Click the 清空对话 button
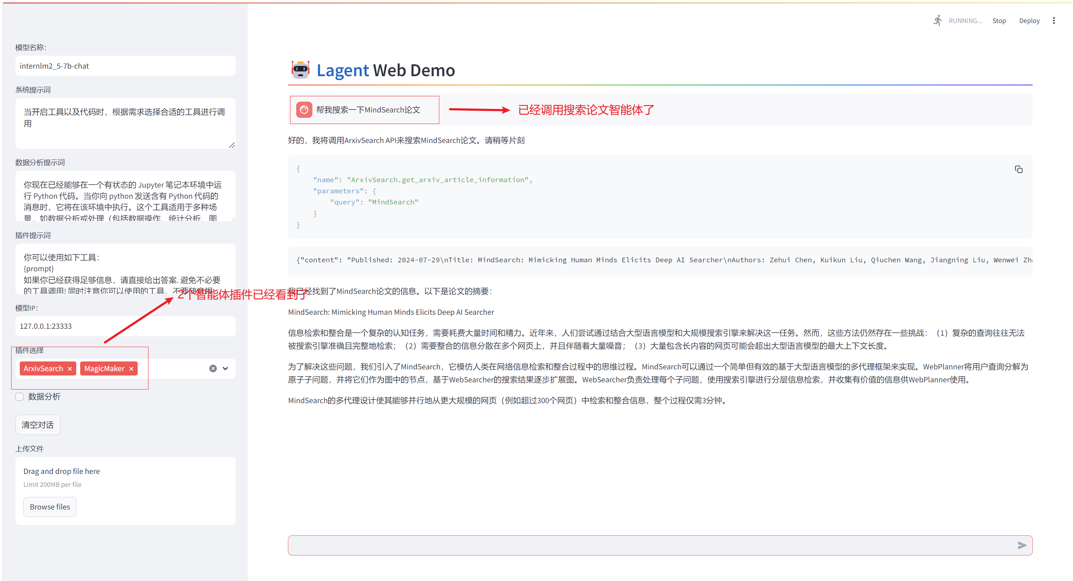 point(37,424)
